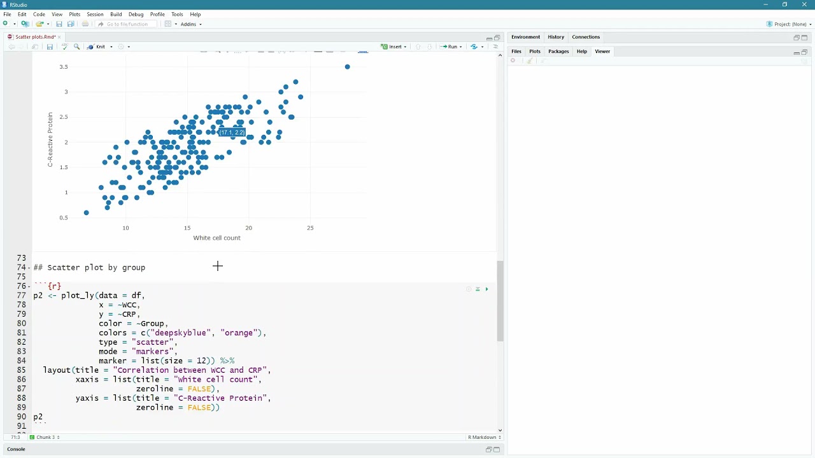This screenshot has height=458, width=815.
Task: Click the Create a project icon
Action: [x=25, y=24]
